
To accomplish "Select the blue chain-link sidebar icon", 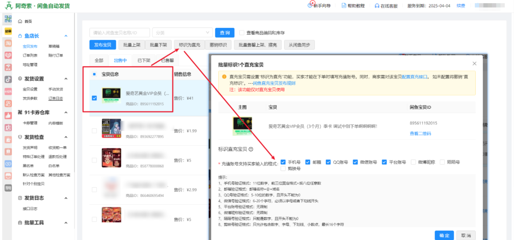I will pos(8,164).
